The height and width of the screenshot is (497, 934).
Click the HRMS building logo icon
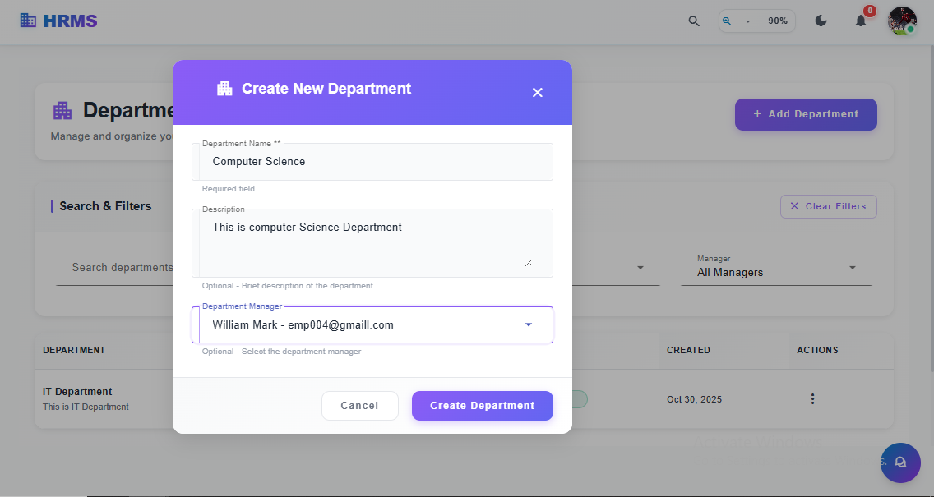pos(28,21)
